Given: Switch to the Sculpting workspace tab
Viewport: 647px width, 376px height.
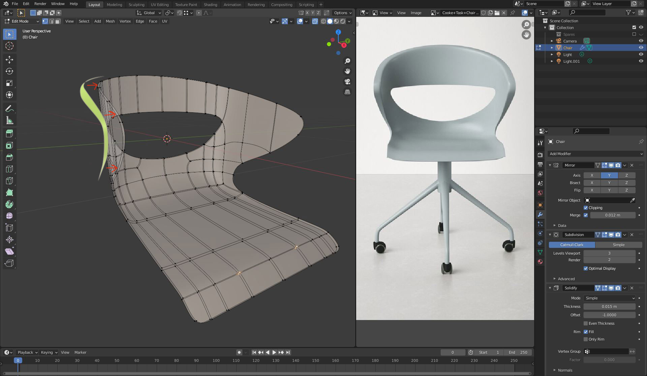Looking at the screenshot, I should [x=136, y=5].
